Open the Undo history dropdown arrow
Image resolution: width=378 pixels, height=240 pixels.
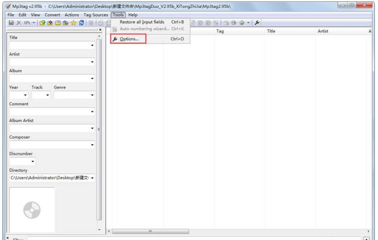click(x=34, y=23)
